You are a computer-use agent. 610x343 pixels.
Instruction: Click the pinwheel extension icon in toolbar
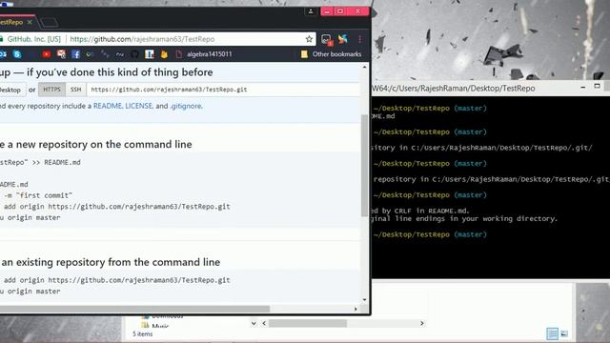[x=343, y=39]
